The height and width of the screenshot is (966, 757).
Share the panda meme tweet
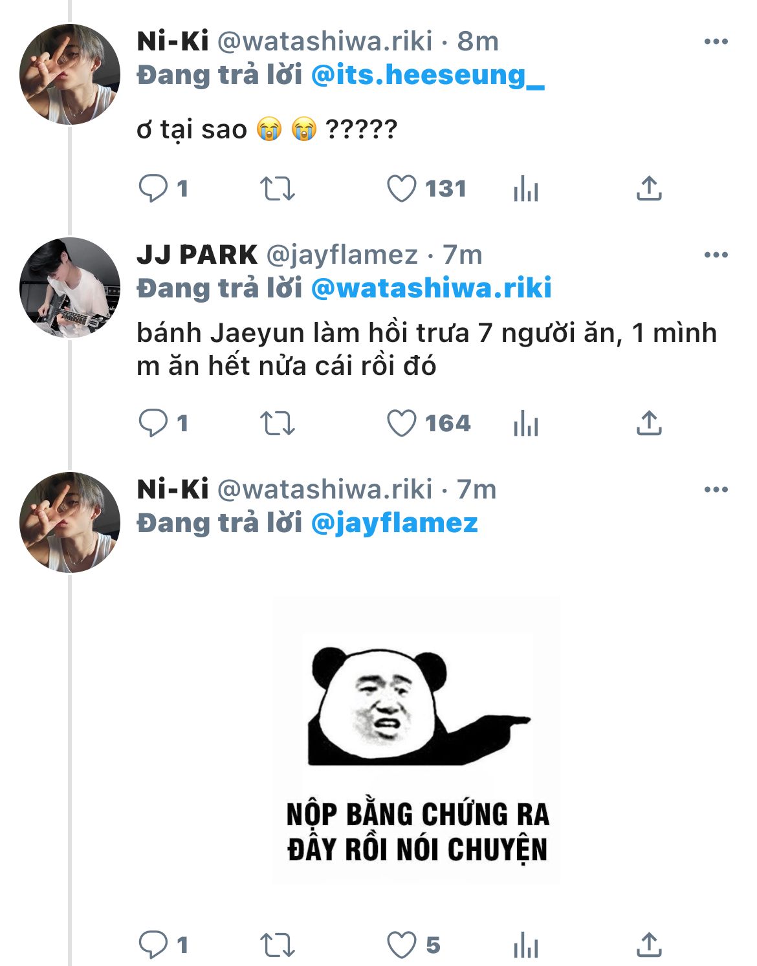649,945
